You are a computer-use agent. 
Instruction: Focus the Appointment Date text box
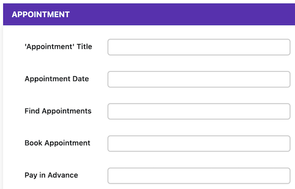click(x=199, y=79)
